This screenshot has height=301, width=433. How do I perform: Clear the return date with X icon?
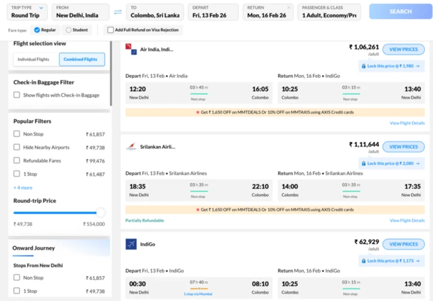[x=289, y=8]
